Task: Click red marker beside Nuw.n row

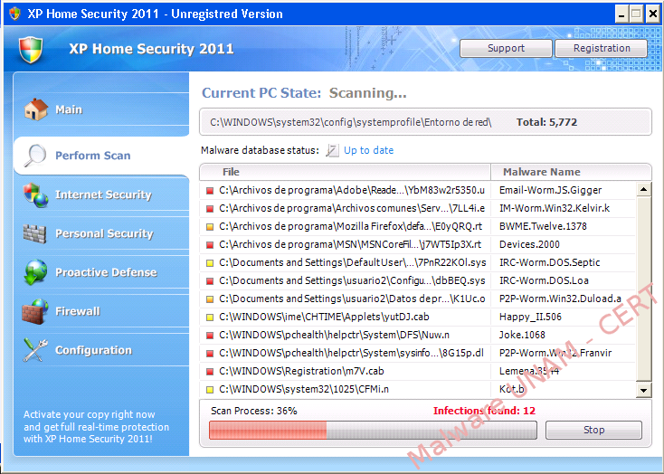Action: click(210, 336)
